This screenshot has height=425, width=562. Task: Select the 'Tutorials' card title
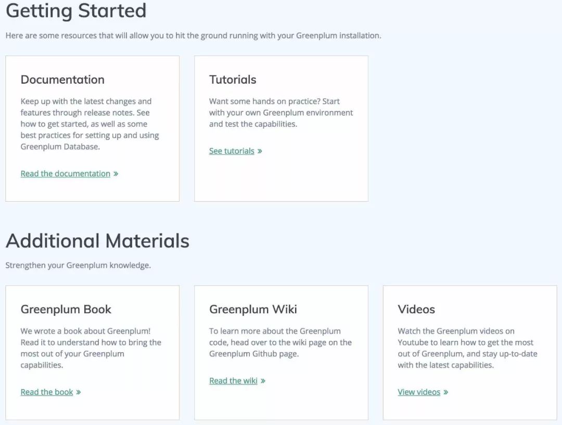(x=233, y=79)
